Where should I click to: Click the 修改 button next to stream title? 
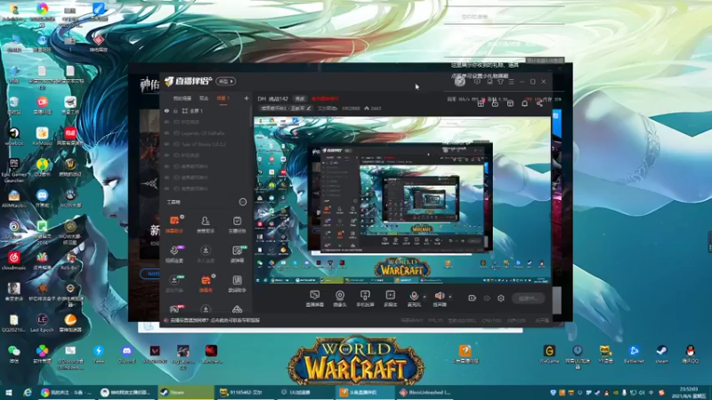click(300, 99)
